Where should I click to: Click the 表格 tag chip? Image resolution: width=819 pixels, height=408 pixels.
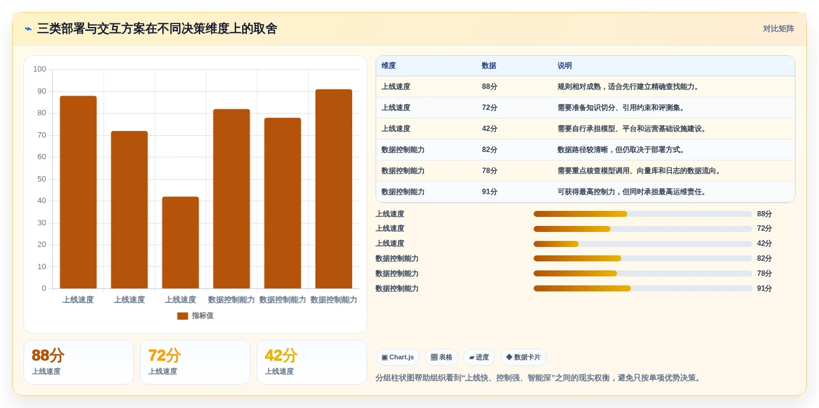click(442, 357)
